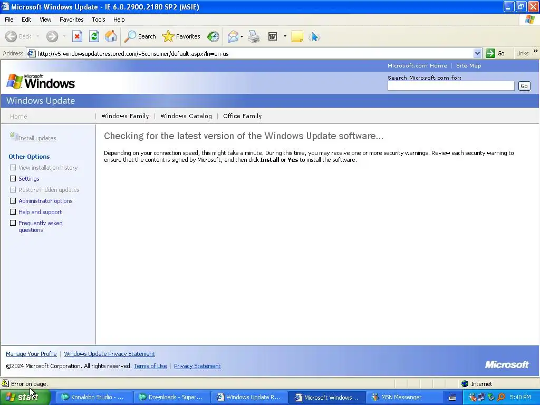
Task: Expand the Edit button dropdown arrow
Action: 285,36
